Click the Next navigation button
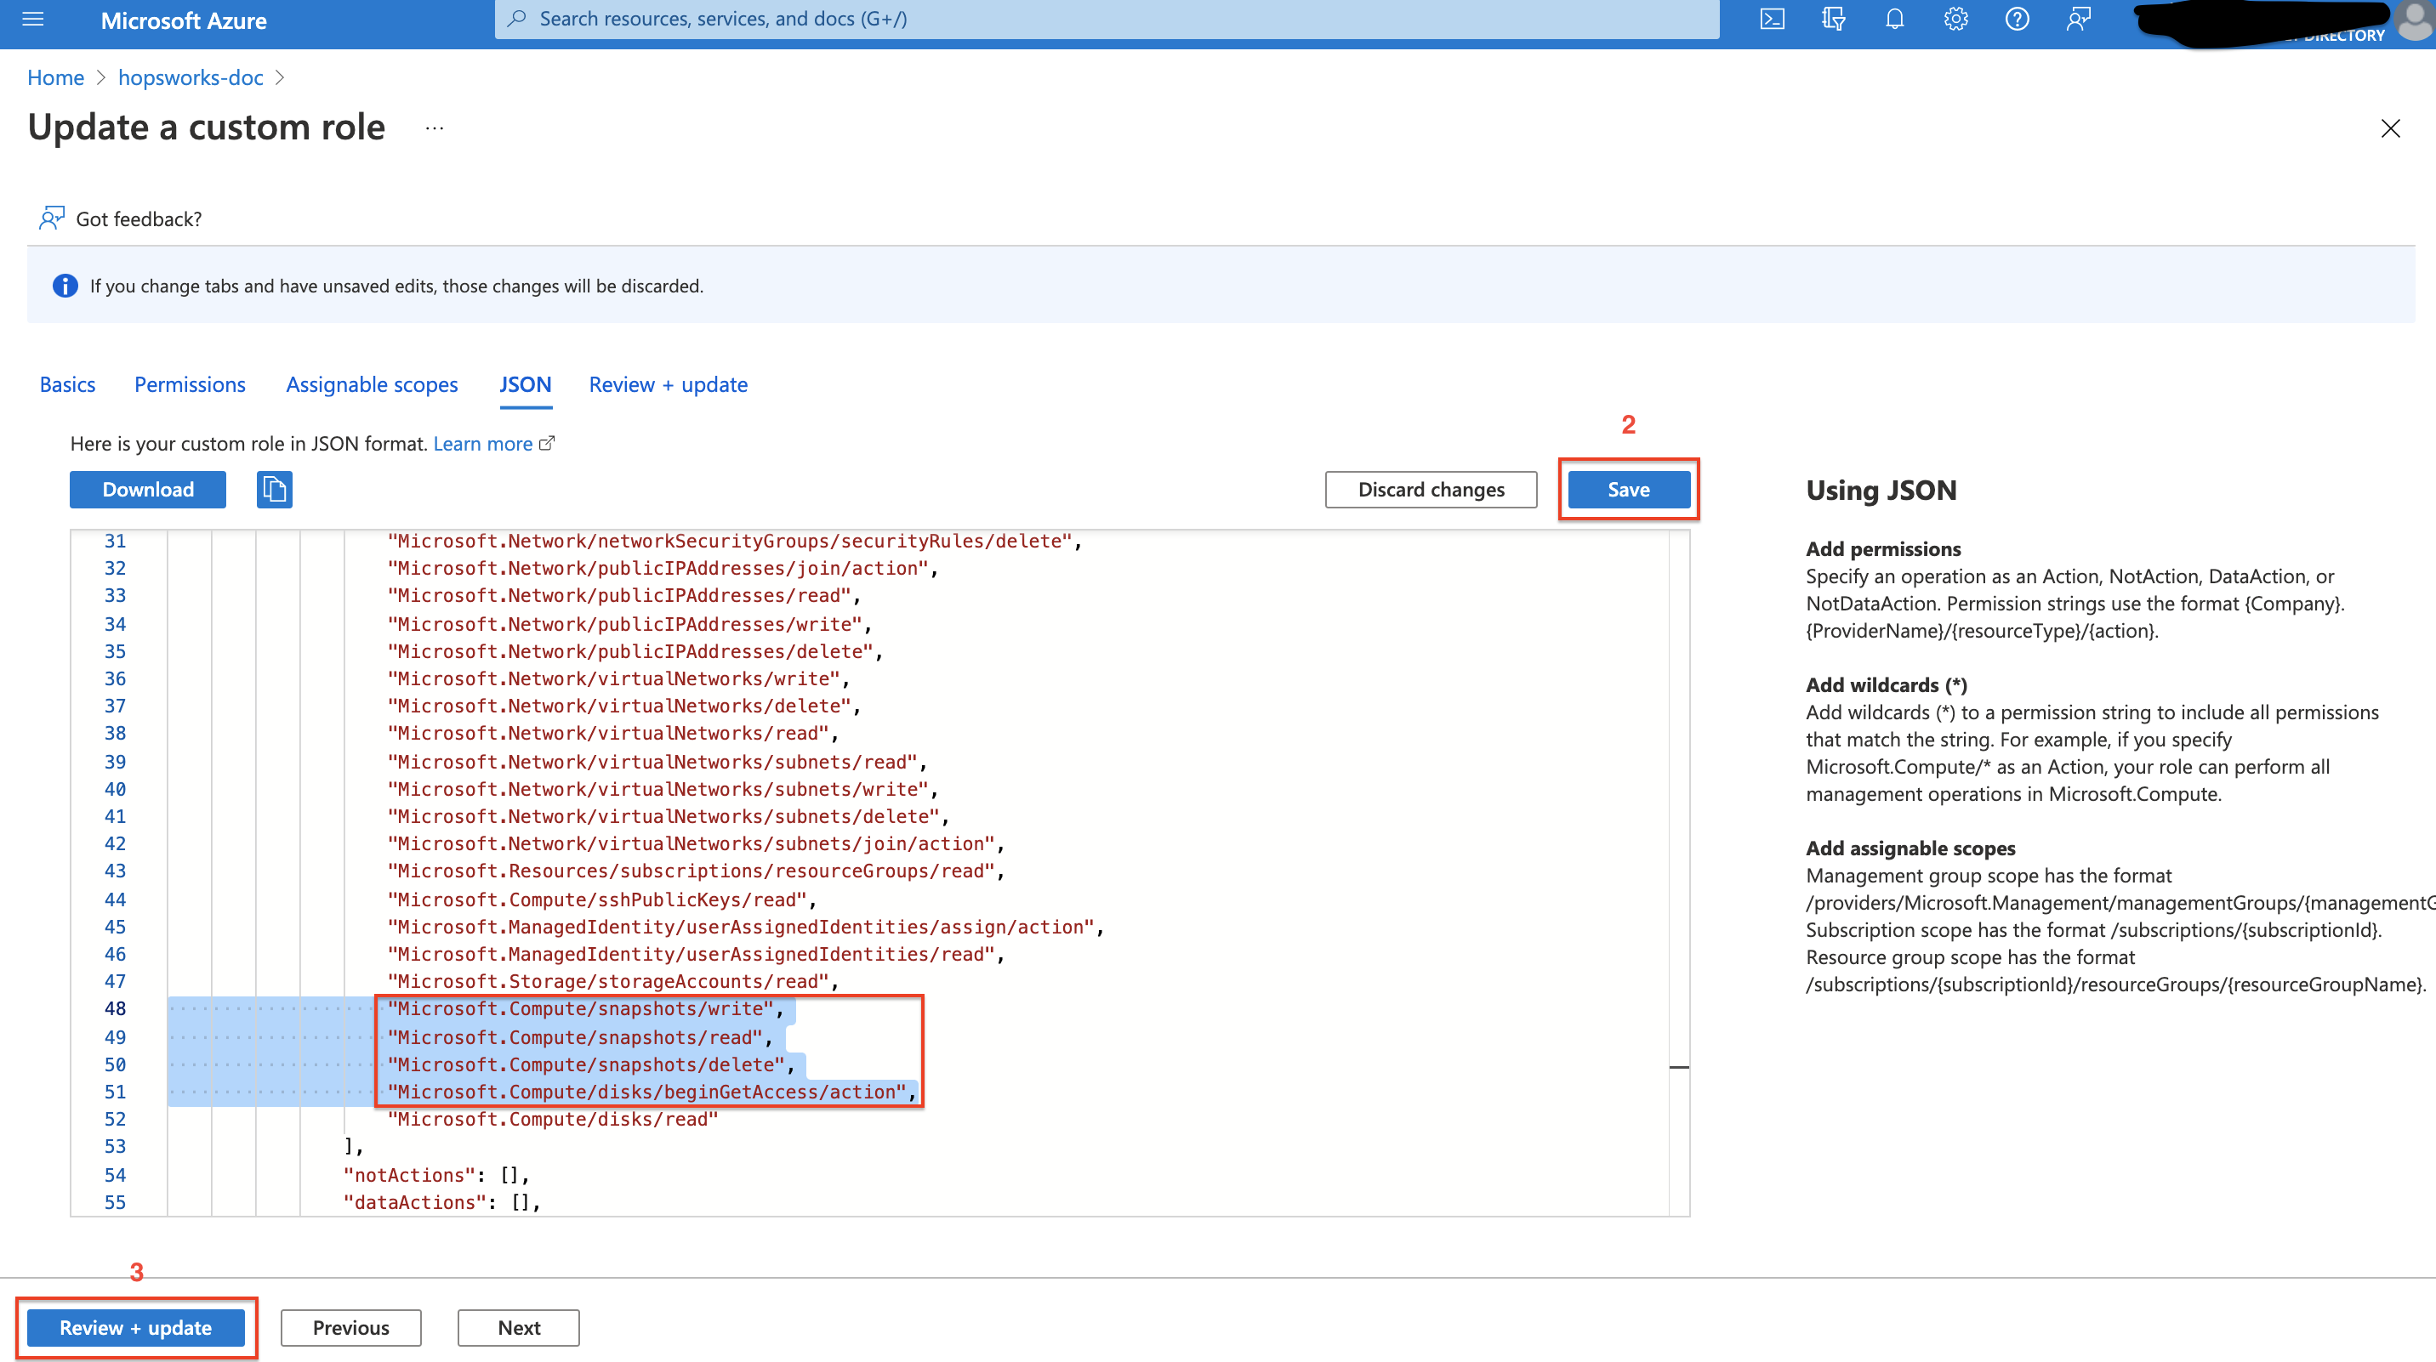This screenshot has width=2436, height=1362. click(519, 1327)
